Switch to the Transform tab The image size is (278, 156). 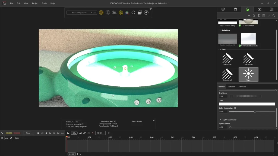pos(231,87)
